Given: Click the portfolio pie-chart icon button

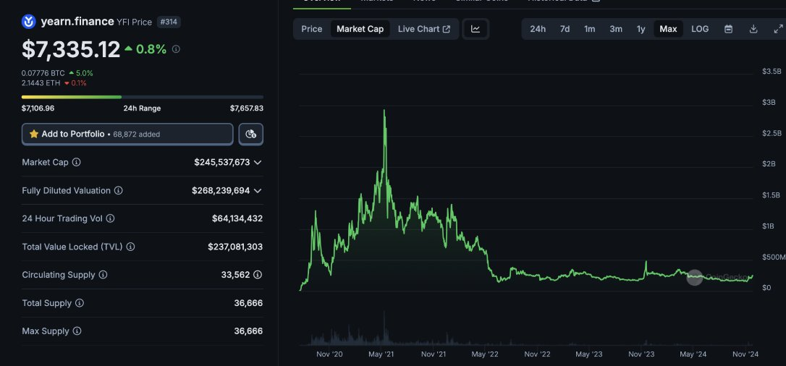Looking at the screenshot, I should (250, 134).
